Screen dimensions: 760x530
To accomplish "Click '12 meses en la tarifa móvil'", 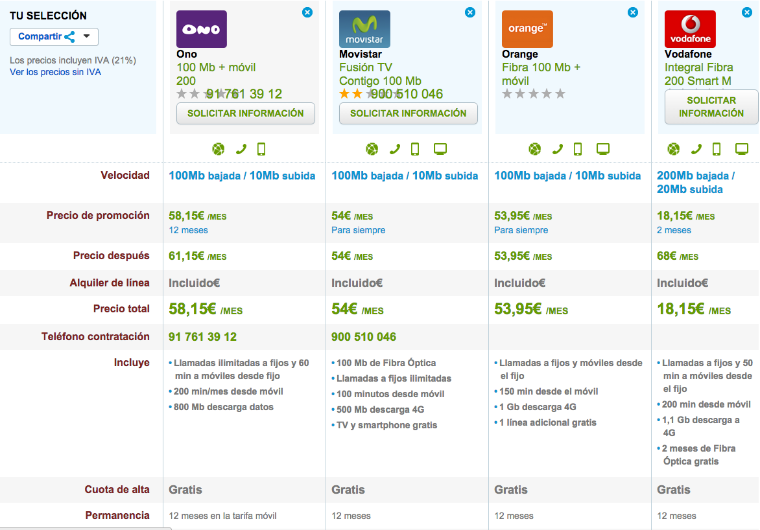I will pyautogui.click(x=222, y=516).
